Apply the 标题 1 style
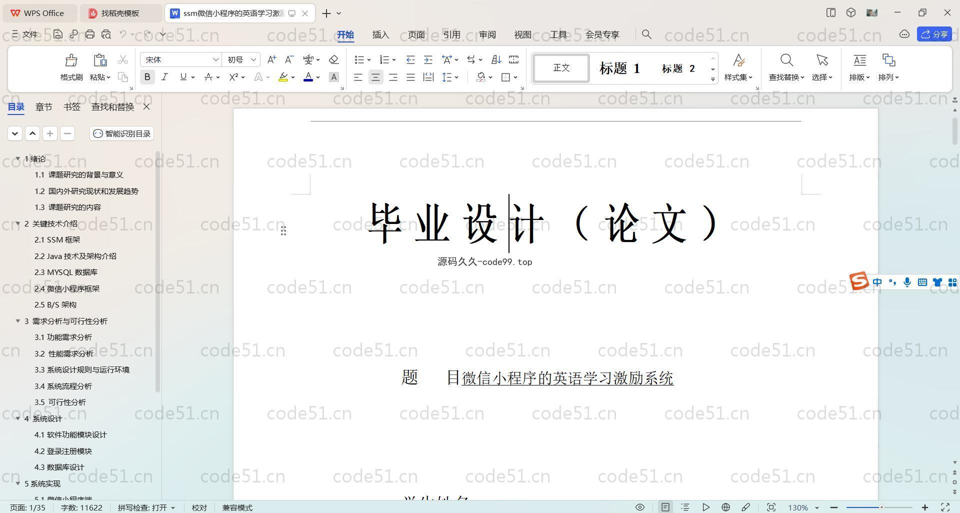The height and width of the screenshot is (513, 960). tap(620, 68)
